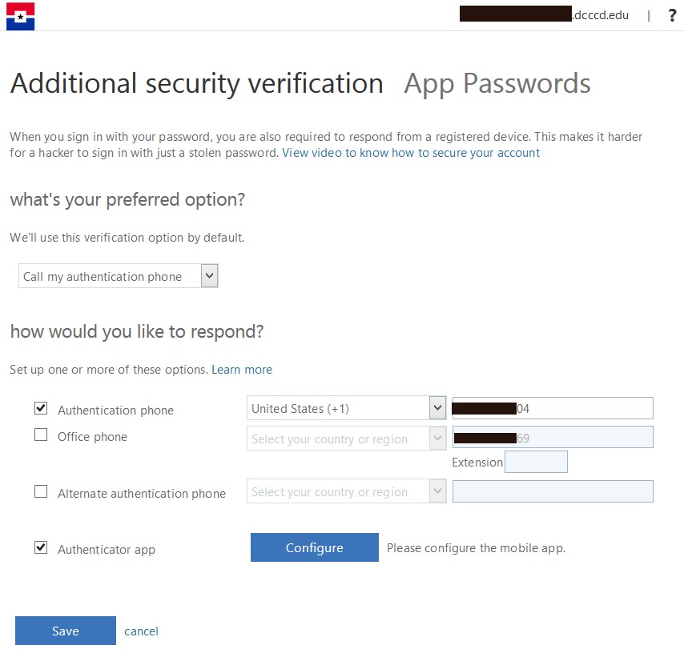This screenshot has width=684, height=657.
Task: Click the Authentication phone country dropdown arrow
Action: point(437,408)
